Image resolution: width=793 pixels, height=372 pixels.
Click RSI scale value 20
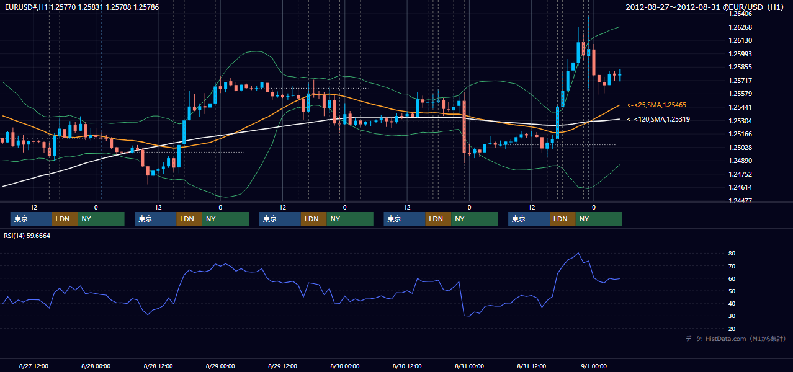732,329
